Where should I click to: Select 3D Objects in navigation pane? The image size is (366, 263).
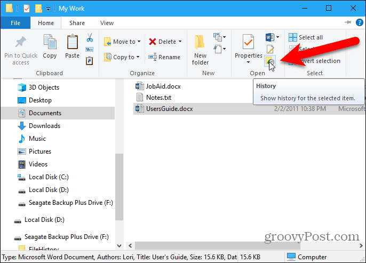tap(38, 87)
